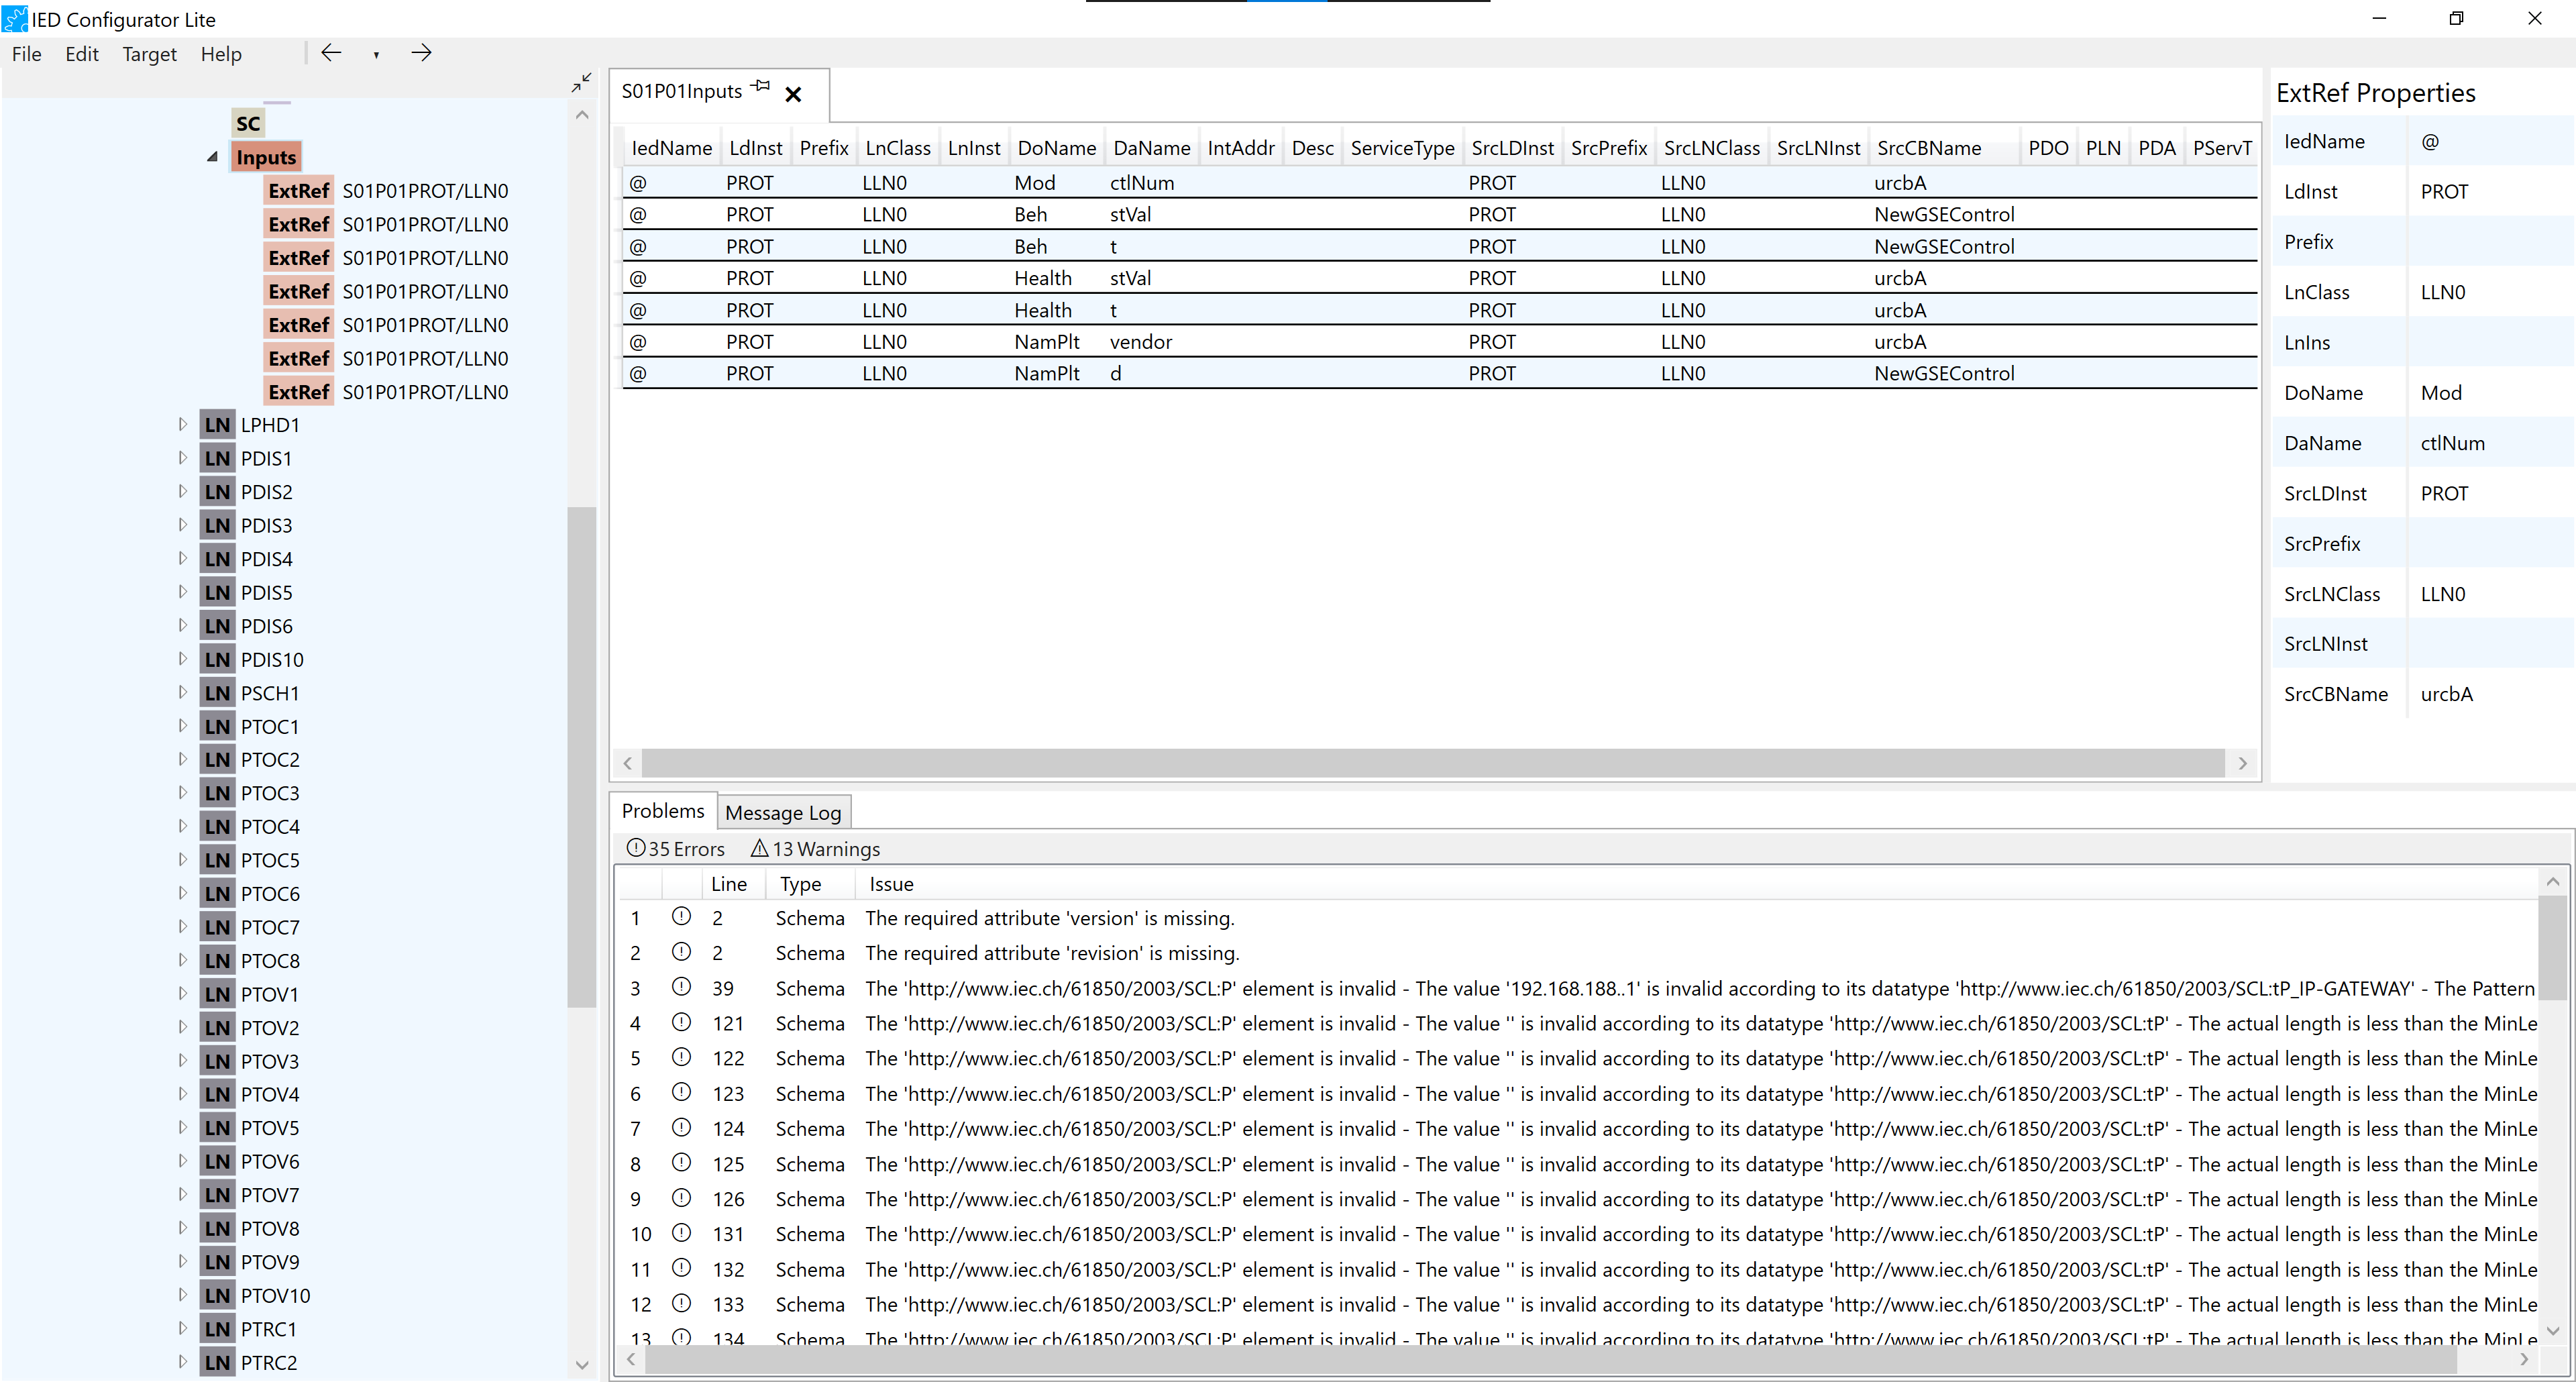Click the tree panel vertical scrollbar thumb
2576x1382 pixels.
(581, 757)
